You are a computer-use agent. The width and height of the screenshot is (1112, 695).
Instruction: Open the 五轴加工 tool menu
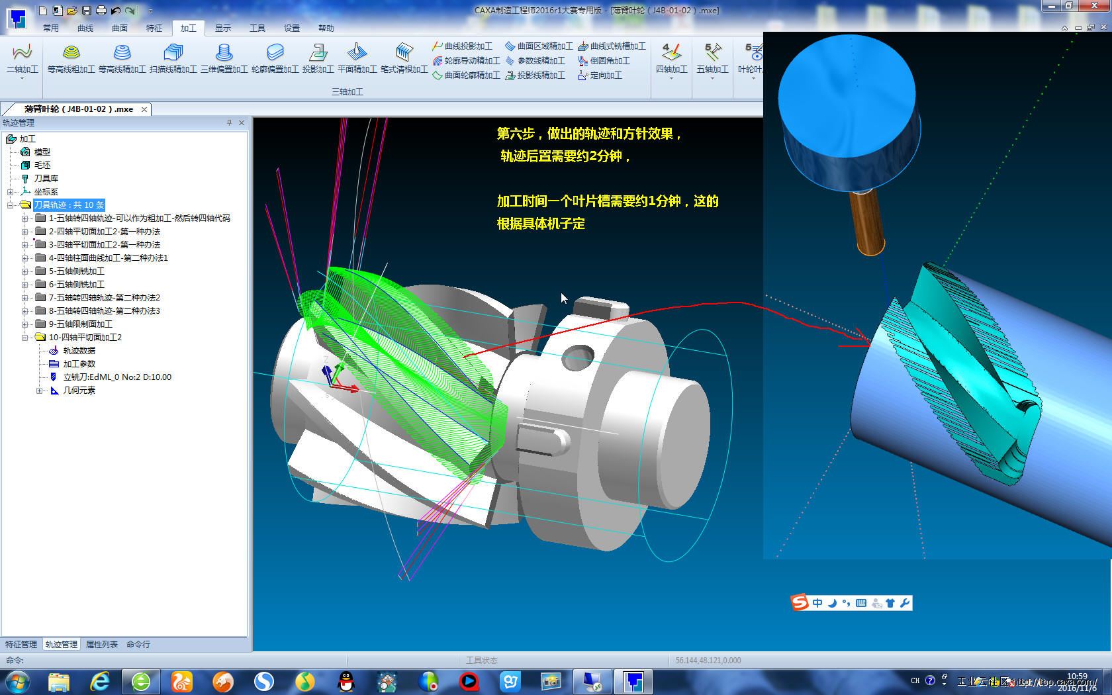pyautogui.click(x=712, y=60)
